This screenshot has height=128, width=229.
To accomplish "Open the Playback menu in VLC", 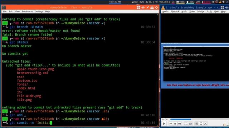I will pos(175,11).
